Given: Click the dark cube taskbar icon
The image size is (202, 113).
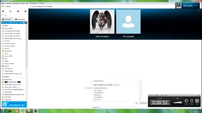Looking at the screenshot, I should click(x=10, y=111).
